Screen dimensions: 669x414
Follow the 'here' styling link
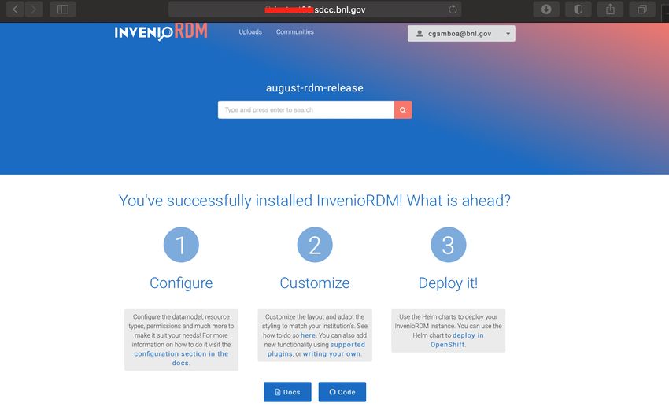point(308,335)
